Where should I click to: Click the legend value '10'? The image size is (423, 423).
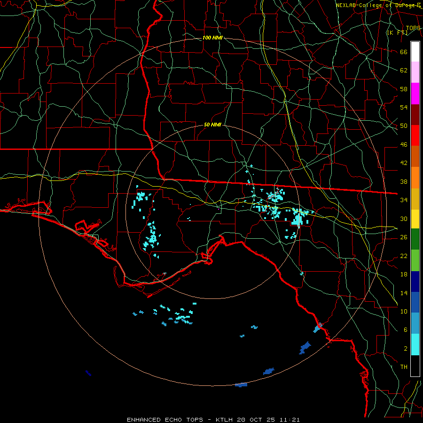coord(404,311)
